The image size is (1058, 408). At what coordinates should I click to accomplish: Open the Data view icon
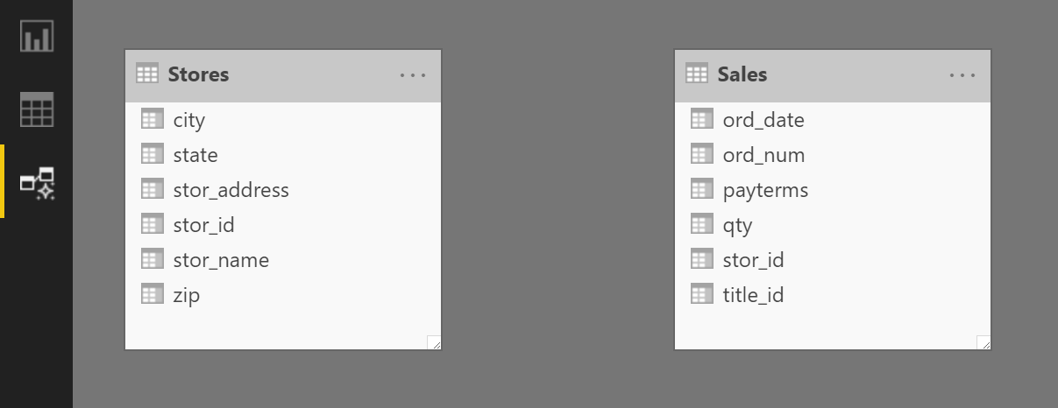pyautogui.click(x=37, y=109)
